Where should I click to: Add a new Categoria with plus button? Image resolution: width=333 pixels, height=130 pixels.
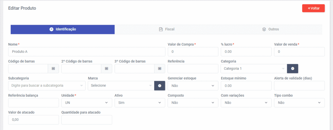292,68
